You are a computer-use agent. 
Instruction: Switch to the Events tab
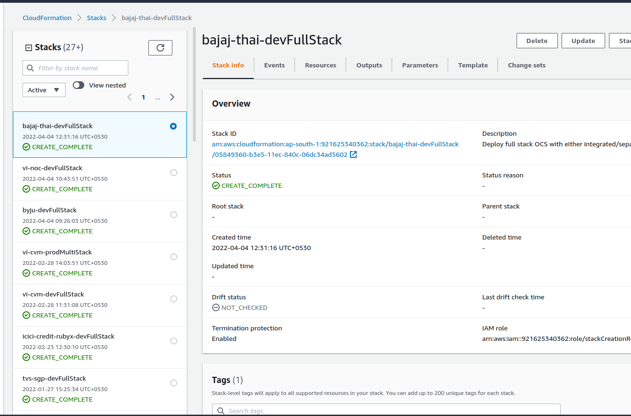click(x=274, y=66)
